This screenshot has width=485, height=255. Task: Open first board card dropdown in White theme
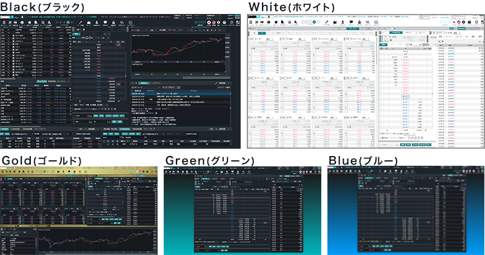tap(270, 39)
